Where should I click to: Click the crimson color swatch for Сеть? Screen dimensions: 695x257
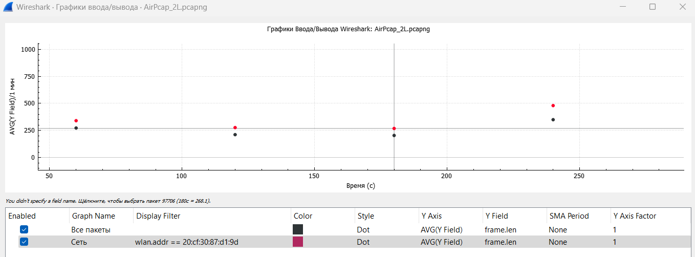click(x=298, y=242)
